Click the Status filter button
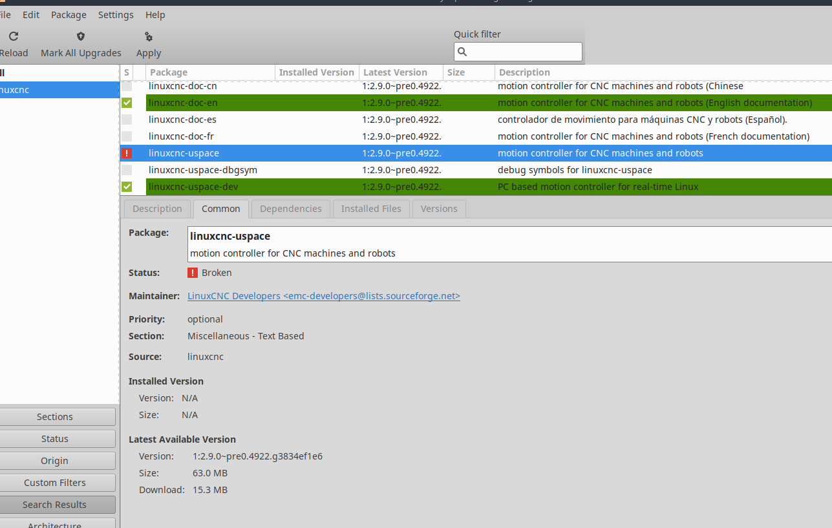832x528 pixels. pos(55,439)
